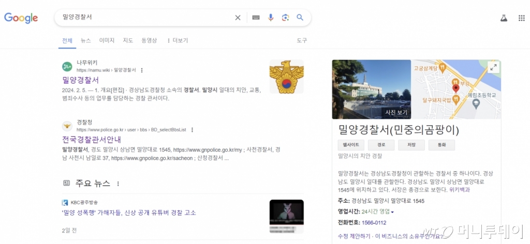
Task: Click the KBC광주방송 source icon
Action: pos(65,203)
